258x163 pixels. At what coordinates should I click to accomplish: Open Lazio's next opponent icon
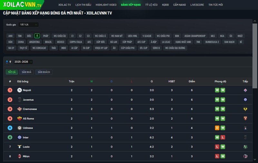tap(245, 147)
